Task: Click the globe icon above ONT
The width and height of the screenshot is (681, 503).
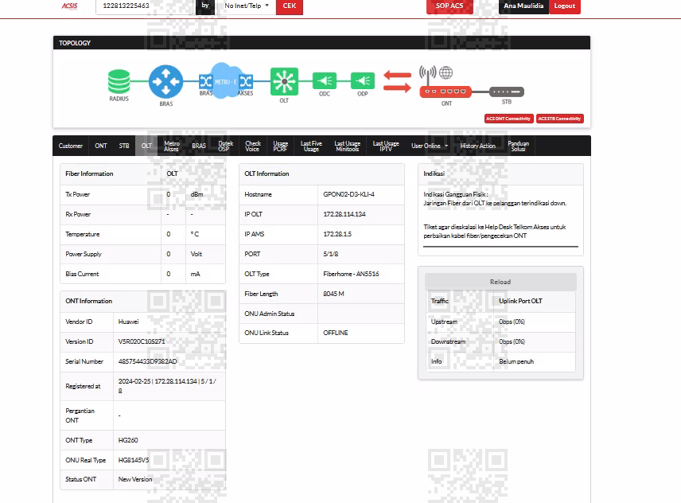Action: click(446, 72)
